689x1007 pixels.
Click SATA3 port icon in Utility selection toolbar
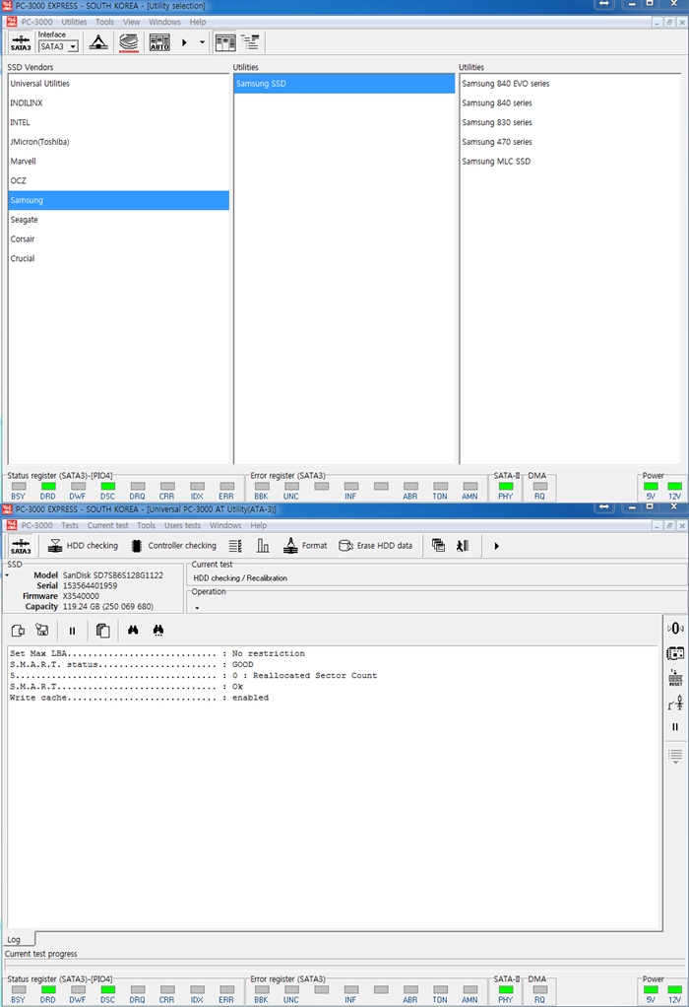point(21,43)
